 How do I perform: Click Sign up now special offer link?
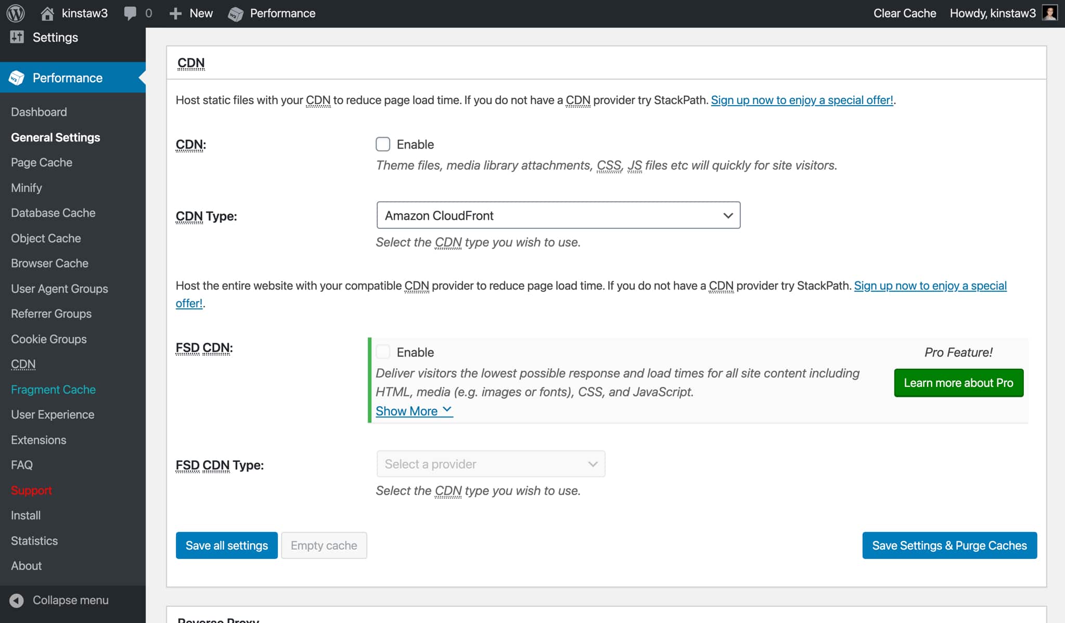802,99
